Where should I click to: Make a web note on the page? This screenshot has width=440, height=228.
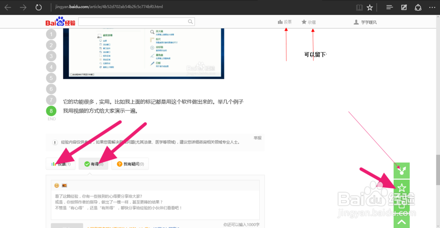point(404,7)
